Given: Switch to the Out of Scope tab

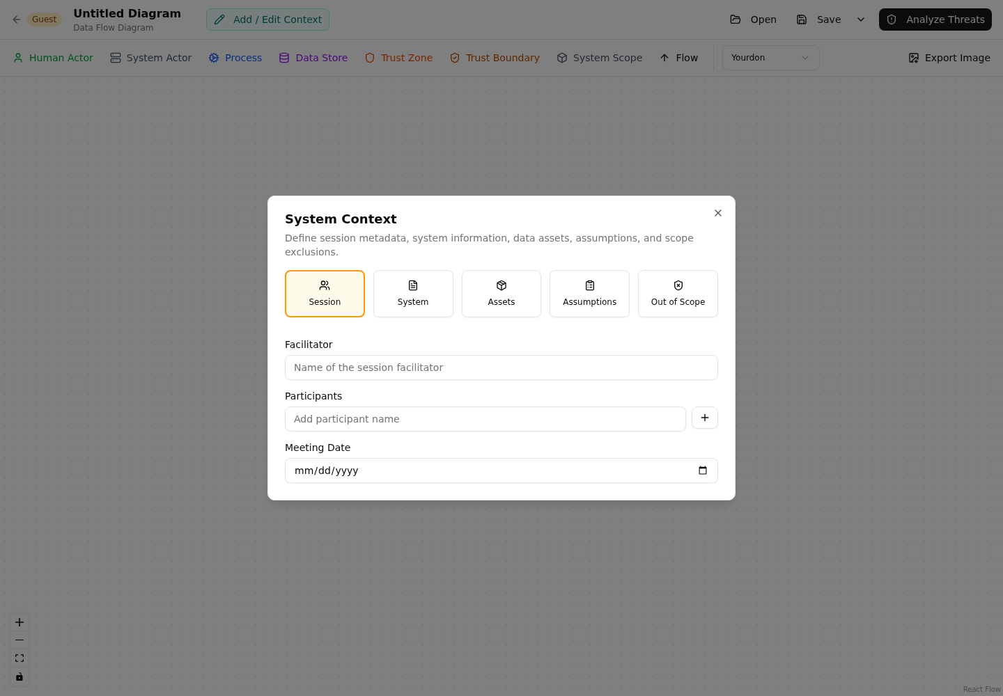Looking at the screenshot, I should point(678,294).
